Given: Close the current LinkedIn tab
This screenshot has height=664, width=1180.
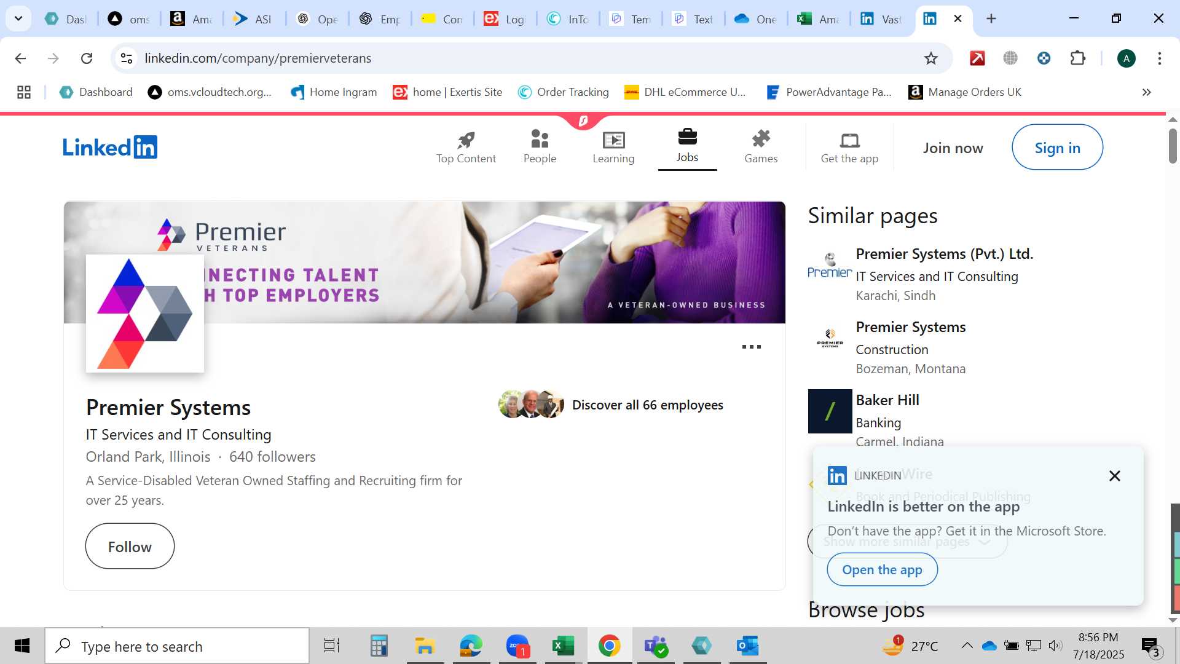Looking at the screenshot, I should 958,18.
